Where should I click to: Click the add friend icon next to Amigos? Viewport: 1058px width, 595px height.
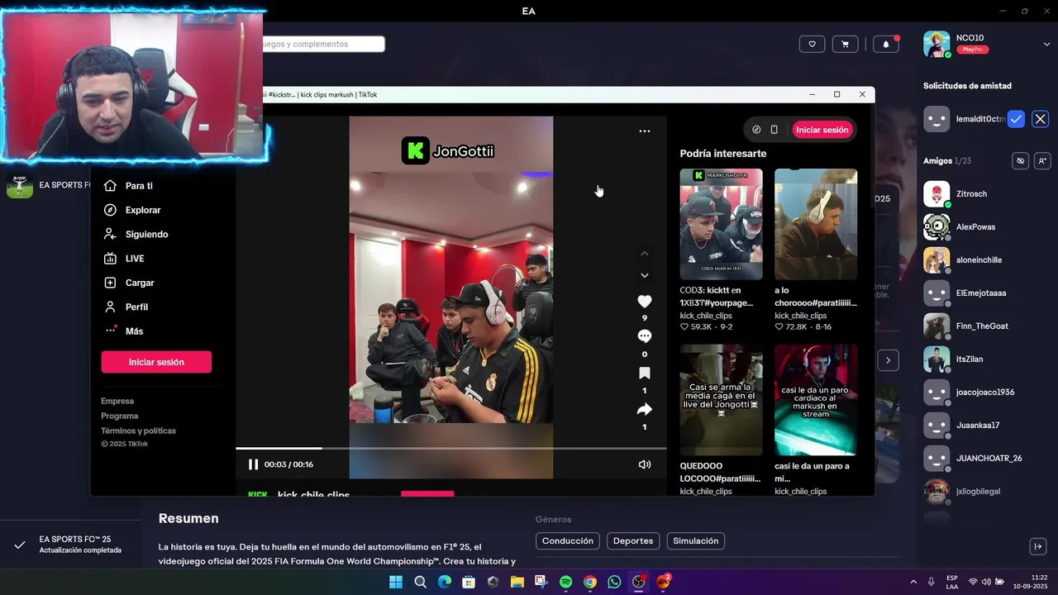coord(1042,161)
